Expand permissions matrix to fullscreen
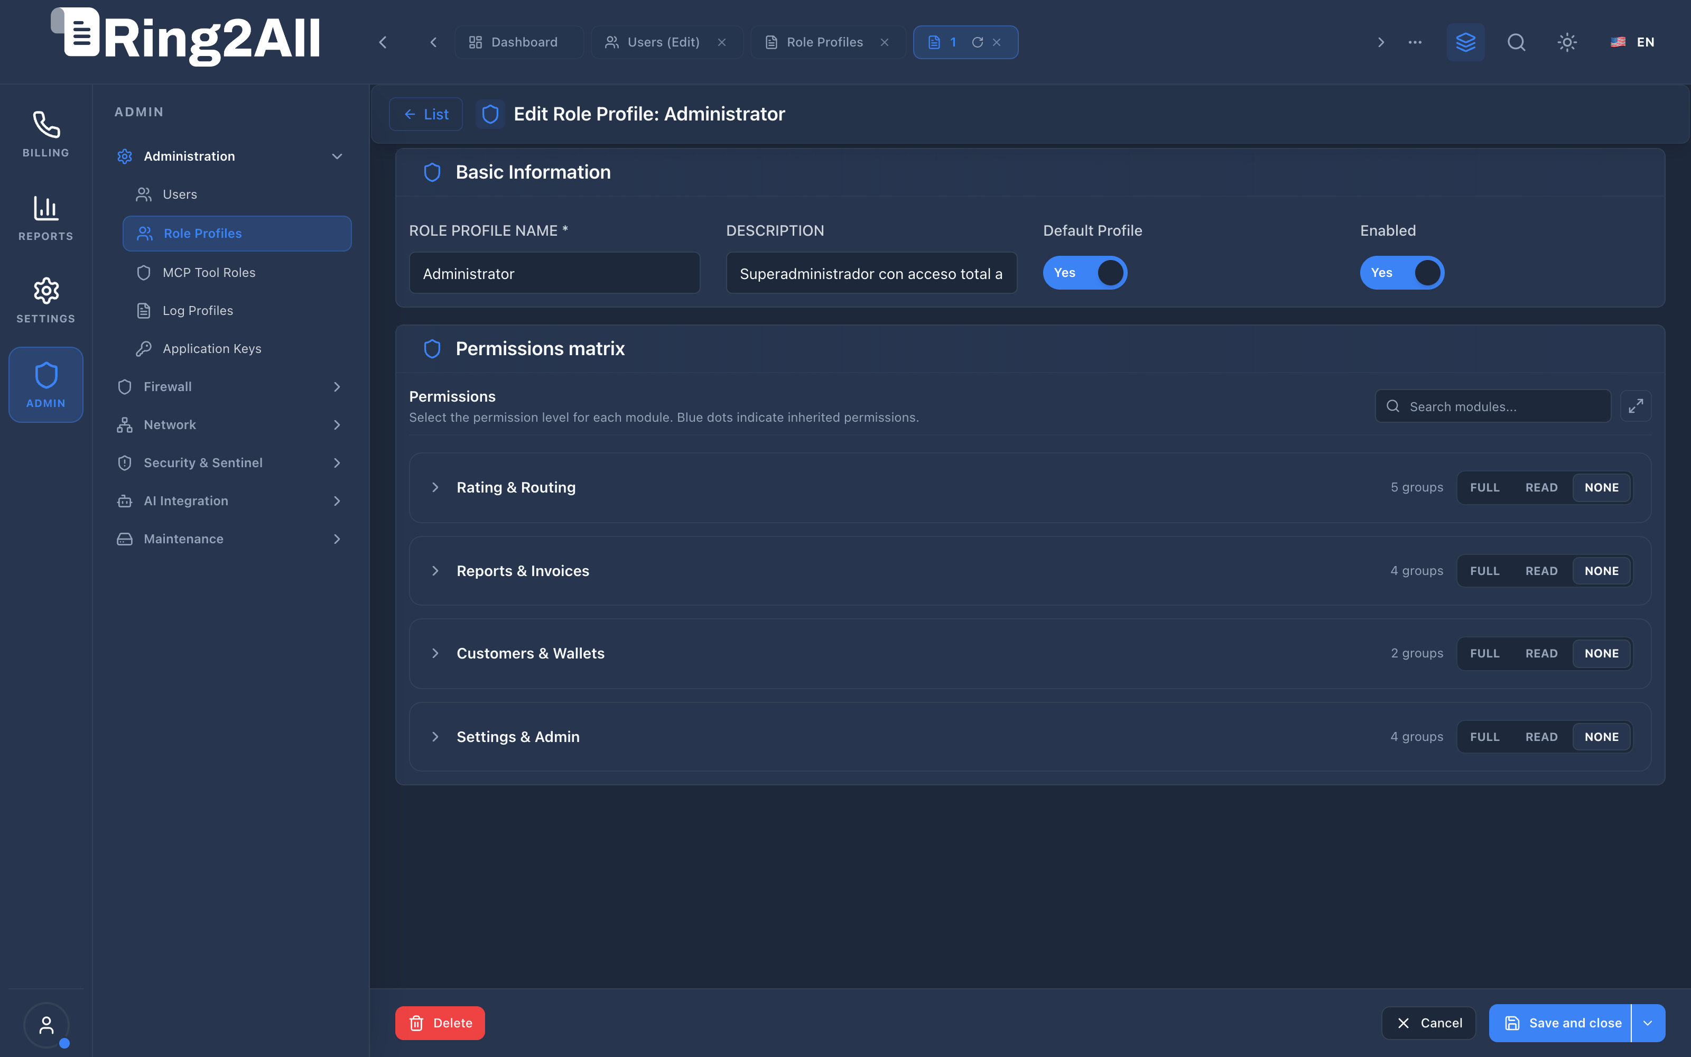 (x=1636, y=406)
